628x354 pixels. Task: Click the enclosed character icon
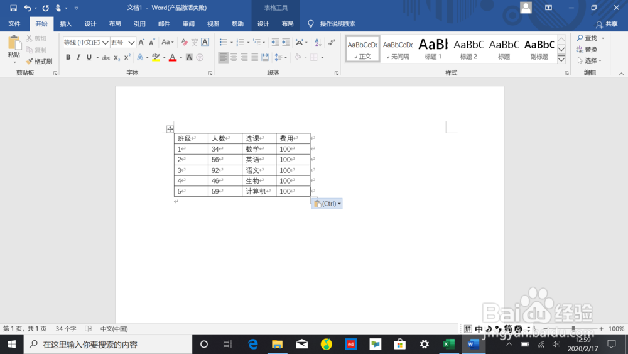[x=200, y=57]
